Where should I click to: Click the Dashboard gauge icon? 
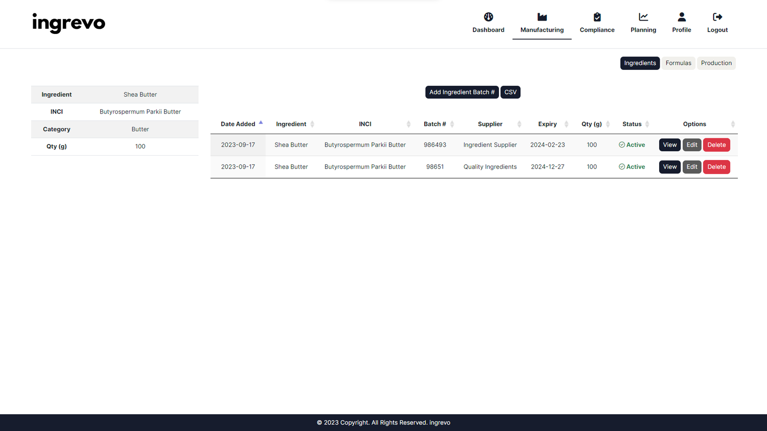488,17
